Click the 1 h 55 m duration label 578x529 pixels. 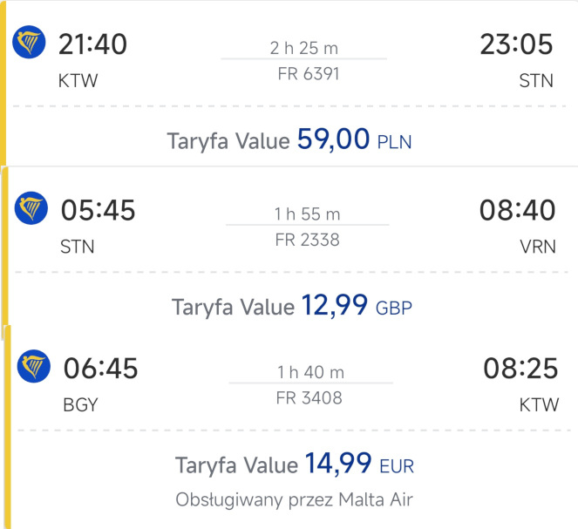pos(307,214)
